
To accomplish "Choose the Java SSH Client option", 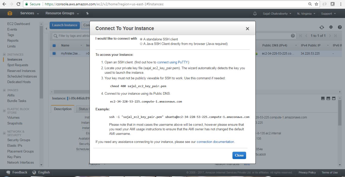I will 141,43.
